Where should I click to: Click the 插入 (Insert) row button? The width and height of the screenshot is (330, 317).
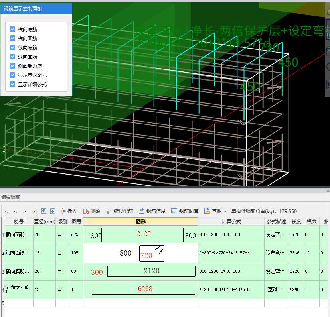pyautogui.click(x=68, y=211)
